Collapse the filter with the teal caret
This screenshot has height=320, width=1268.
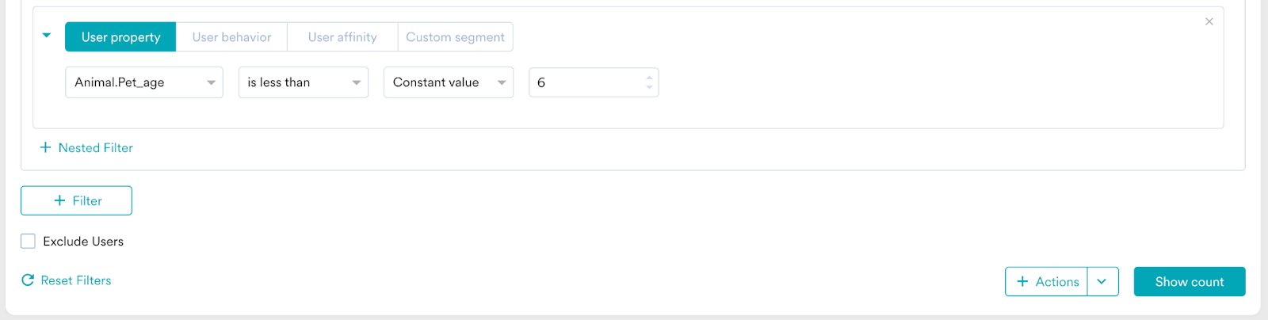[47, 36]
